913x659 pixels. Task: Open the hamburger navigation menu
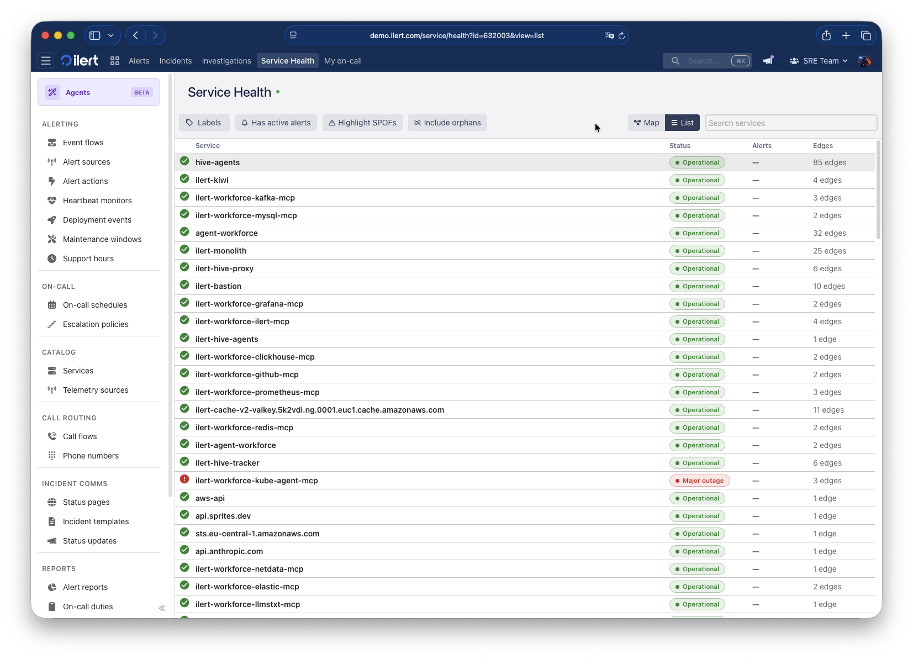click(x=46, y=61)
